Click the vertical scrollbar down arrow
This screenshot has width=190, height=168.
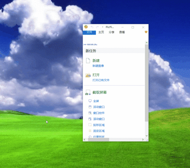147,136
